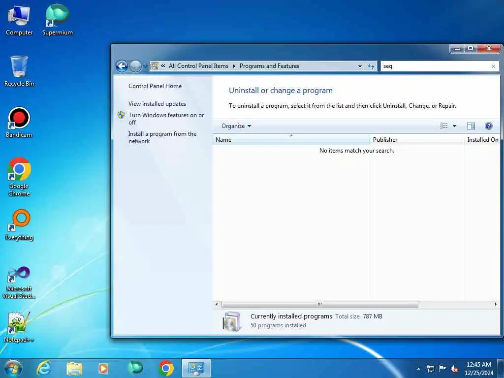Show hidden tray icons arrow
This screenshot has width=504, height=378.
point(418,369)
